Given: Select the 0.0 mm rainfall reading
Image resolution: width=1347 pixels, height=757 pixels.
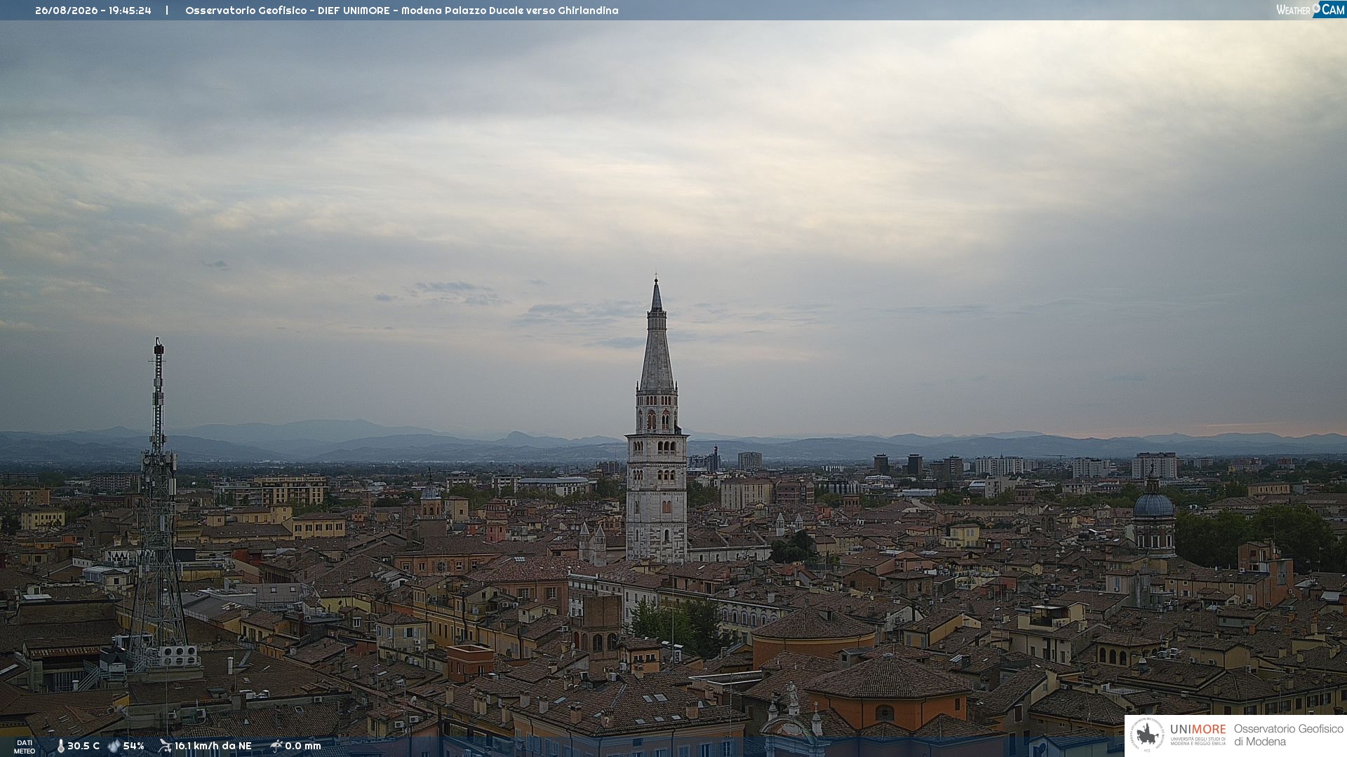Looking at the screenshot, I should [303, 746].
